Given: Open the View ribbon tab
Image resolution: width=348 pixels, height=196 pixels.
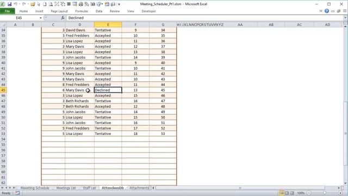Looking at the screenshot, I should (x=130, y=11).
